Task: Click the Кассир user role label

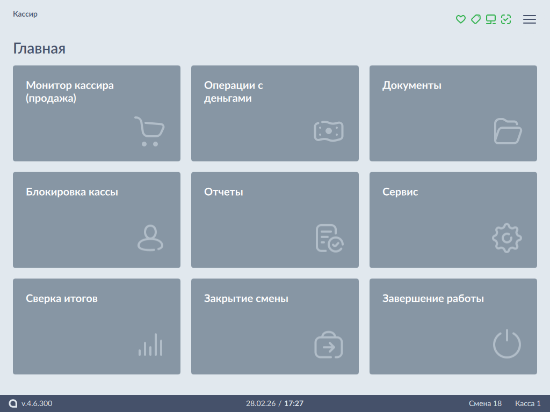Action: tap(25, 14)
